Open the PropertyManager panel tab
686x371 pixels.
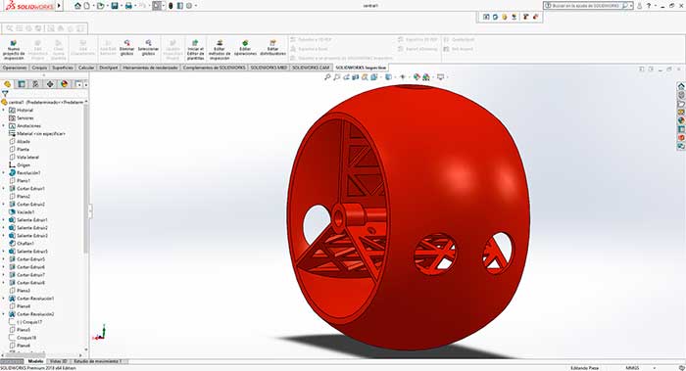22,84
